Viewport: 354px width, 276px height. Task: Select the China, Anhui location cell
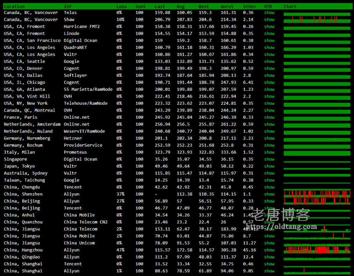click(x=19, y=215)
